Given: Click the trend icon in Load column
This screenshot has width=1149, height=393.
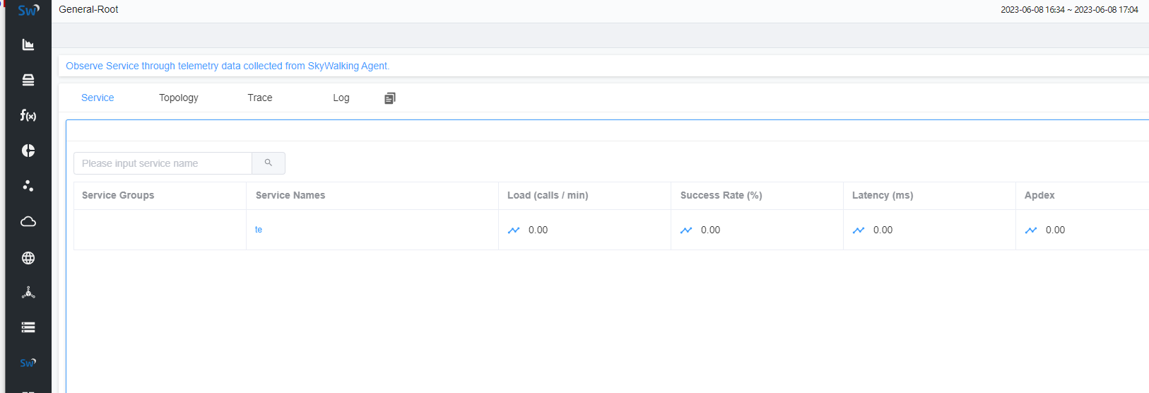Looking at the screenshot, I should pos(514,230).
